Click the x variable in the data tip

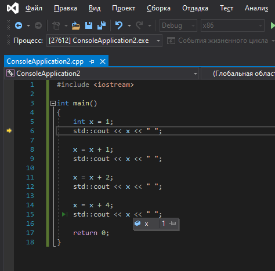(x=146, y=224)
